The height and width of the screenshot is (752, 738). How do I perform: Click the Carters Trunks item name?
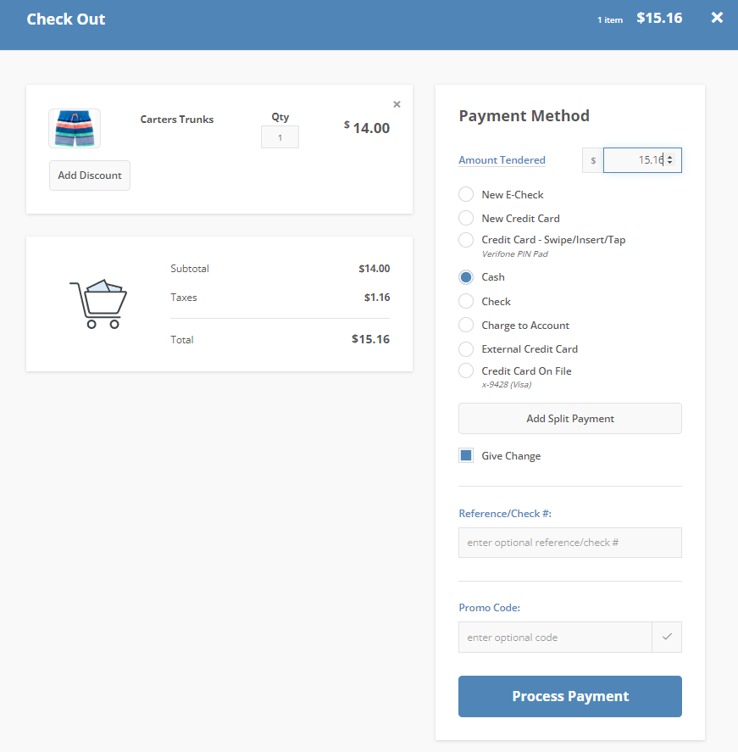click(x=177, y=120)
